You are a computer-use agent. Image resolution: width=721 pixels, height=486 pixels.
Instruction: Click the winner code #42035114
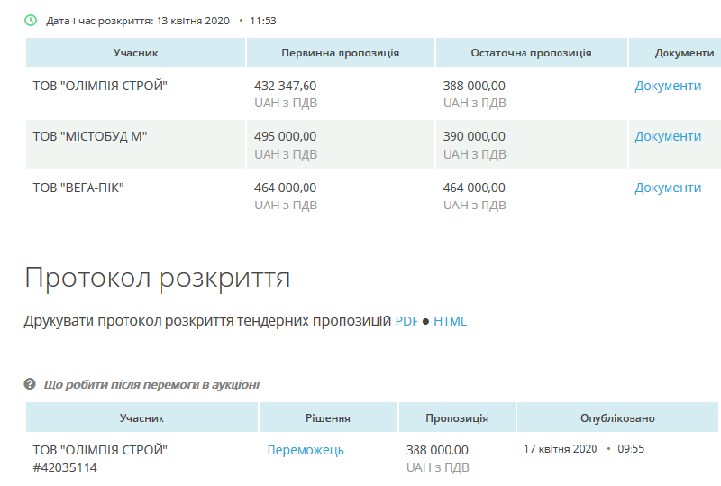(x=65, y=467)
